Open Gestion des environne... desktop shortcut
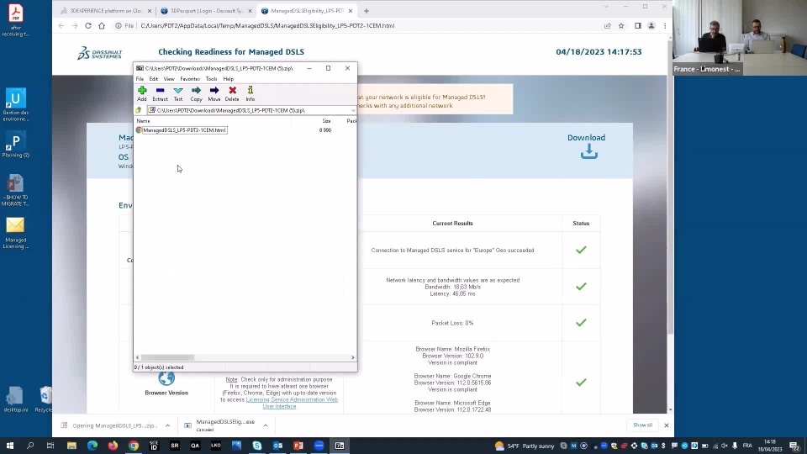 click(x=15, y=105)
